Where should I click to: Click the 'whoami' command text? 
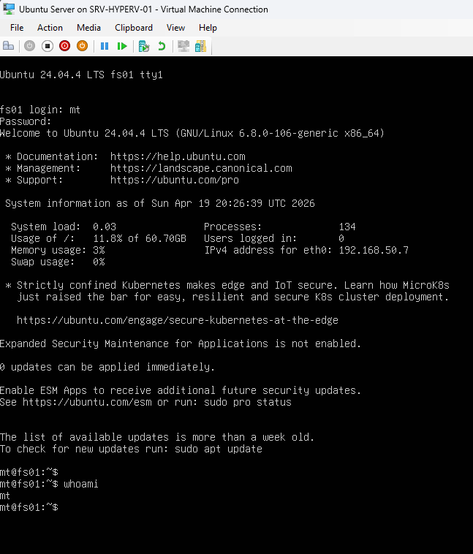pos(81,484)
